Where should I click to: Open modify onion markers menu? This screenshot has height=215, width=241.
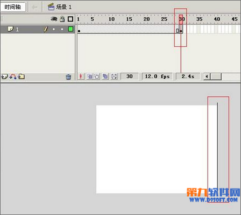click(114, 77)
